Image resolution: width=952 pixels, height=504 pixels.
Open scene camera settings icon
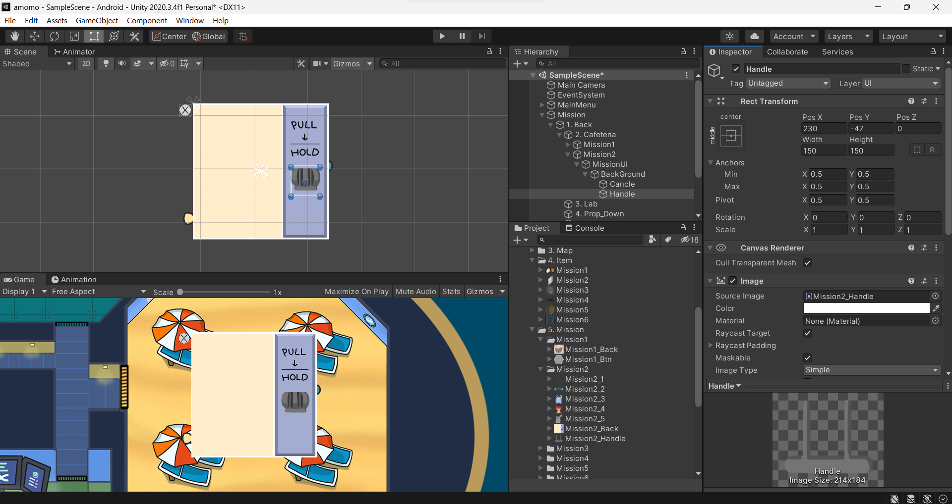[317, 63]
